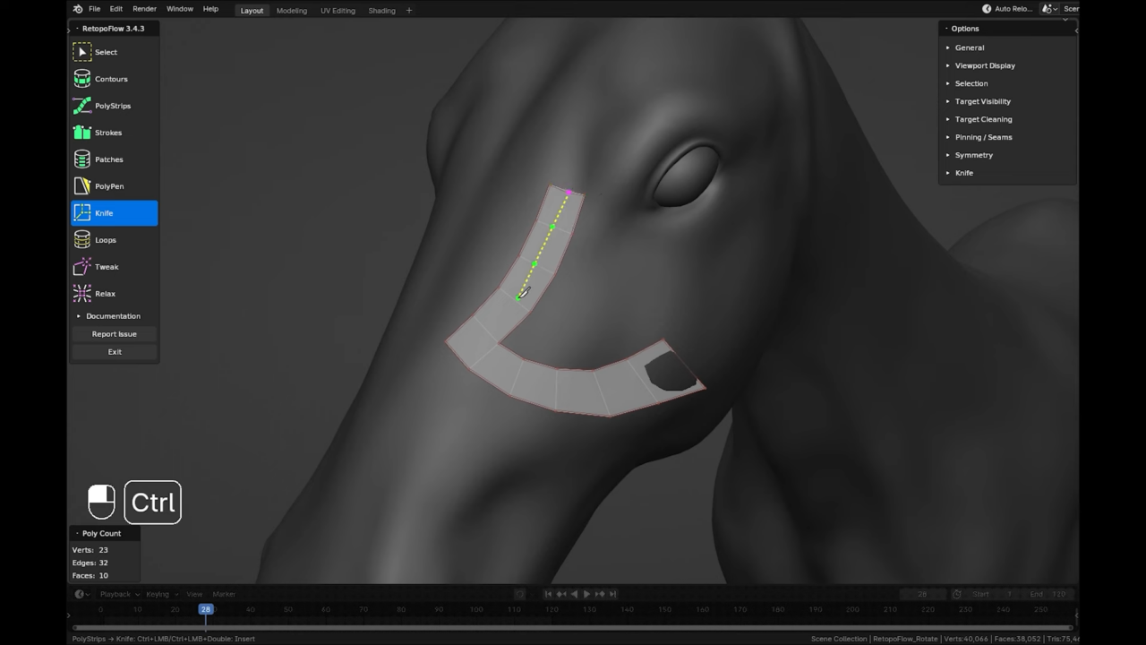Select the Patches tool

[x=108, y=159]
